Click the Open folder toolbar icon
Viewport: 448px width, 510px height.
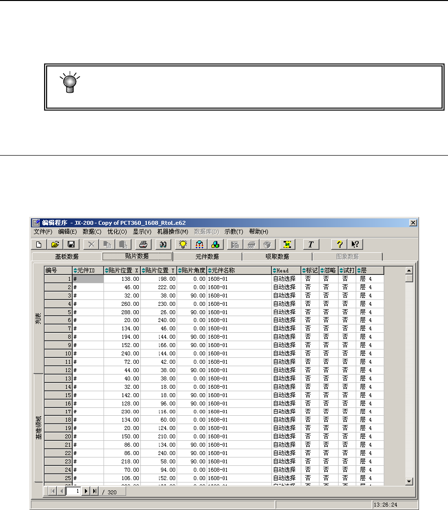pos(55,244)
